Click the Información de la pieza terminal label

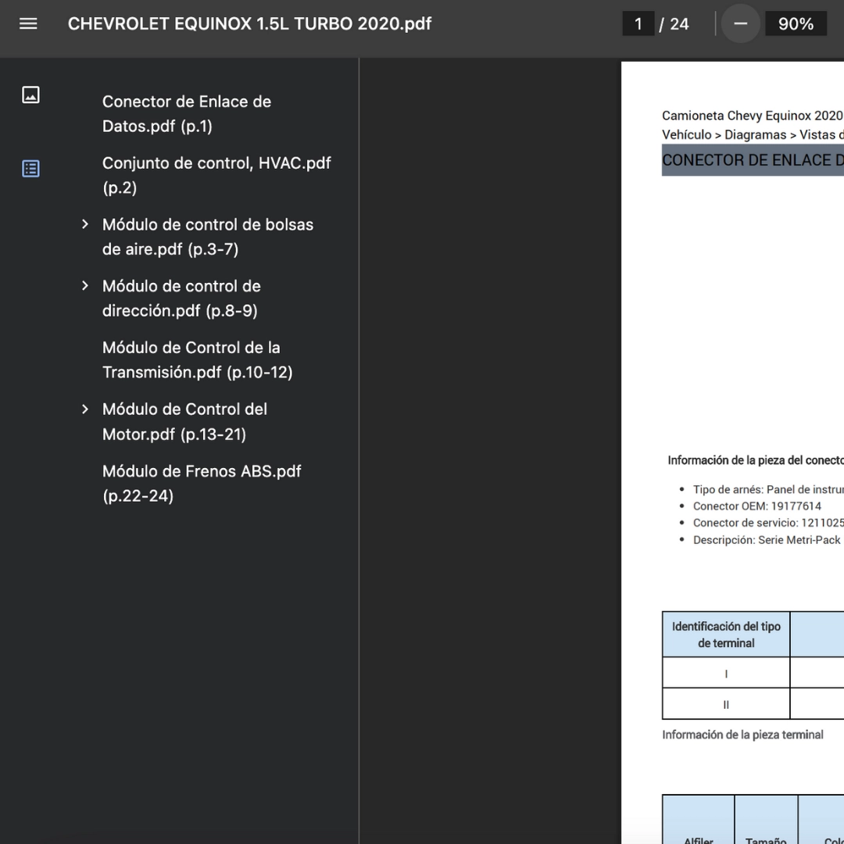(742, 735)
